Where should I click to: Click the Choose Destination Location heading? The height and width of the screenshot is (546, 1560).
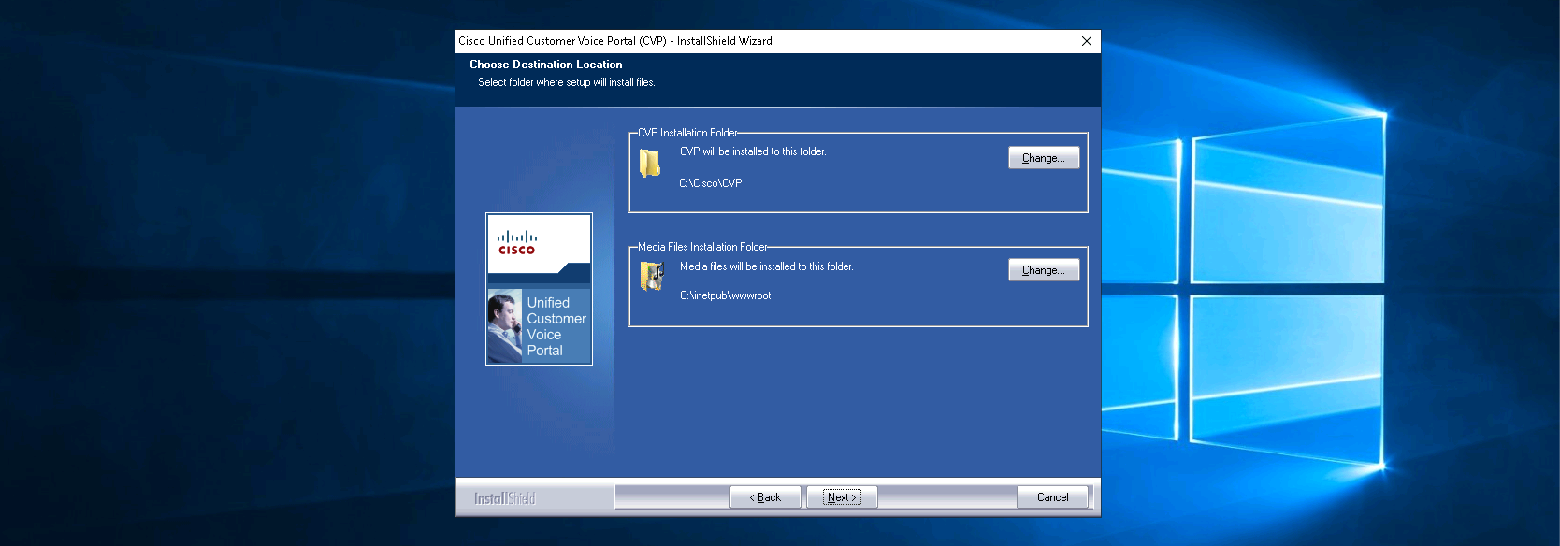[546, 65]
